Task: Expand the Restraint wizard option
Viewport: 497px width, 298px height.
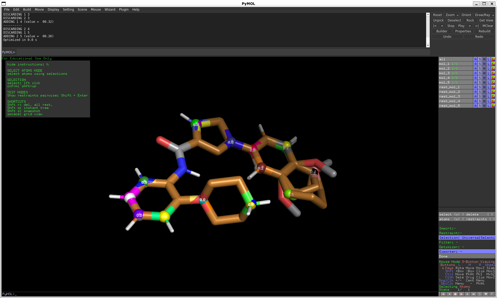Action: pyautogui.click(x=467, y=233)
